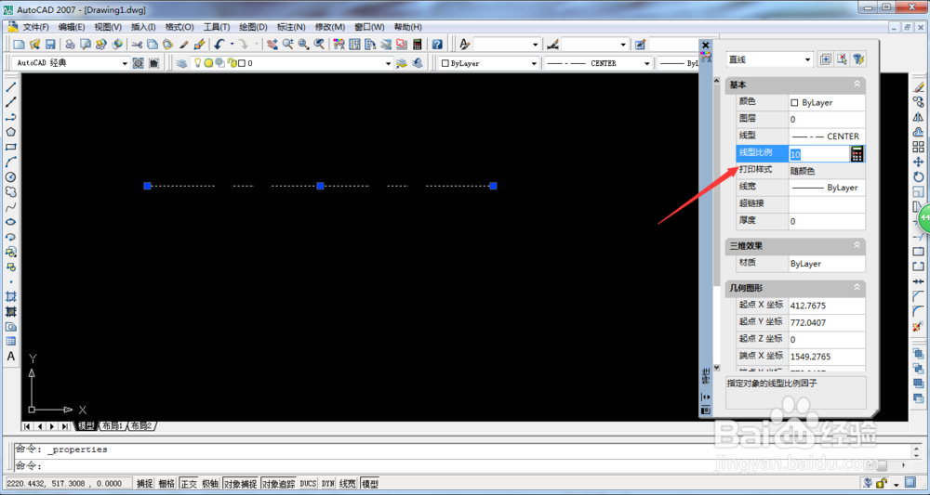Screen dimensions: 930x495
Task: Toggle 对象追踪 object tracking in status bar
Action: click(279, 484)
